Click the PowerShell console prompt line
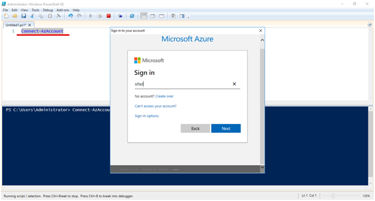This screenshot has height=201, width=375. pos(58,110)
